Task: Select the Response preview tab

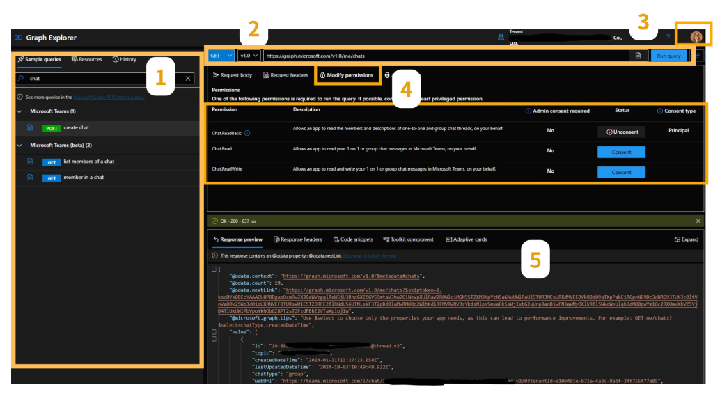Action: coord(238,239)
